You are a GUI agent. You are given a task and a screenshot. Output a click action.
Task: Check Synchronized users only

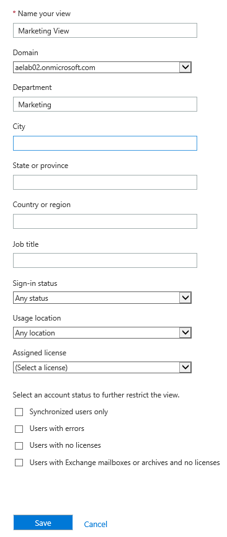click(19, 412)
